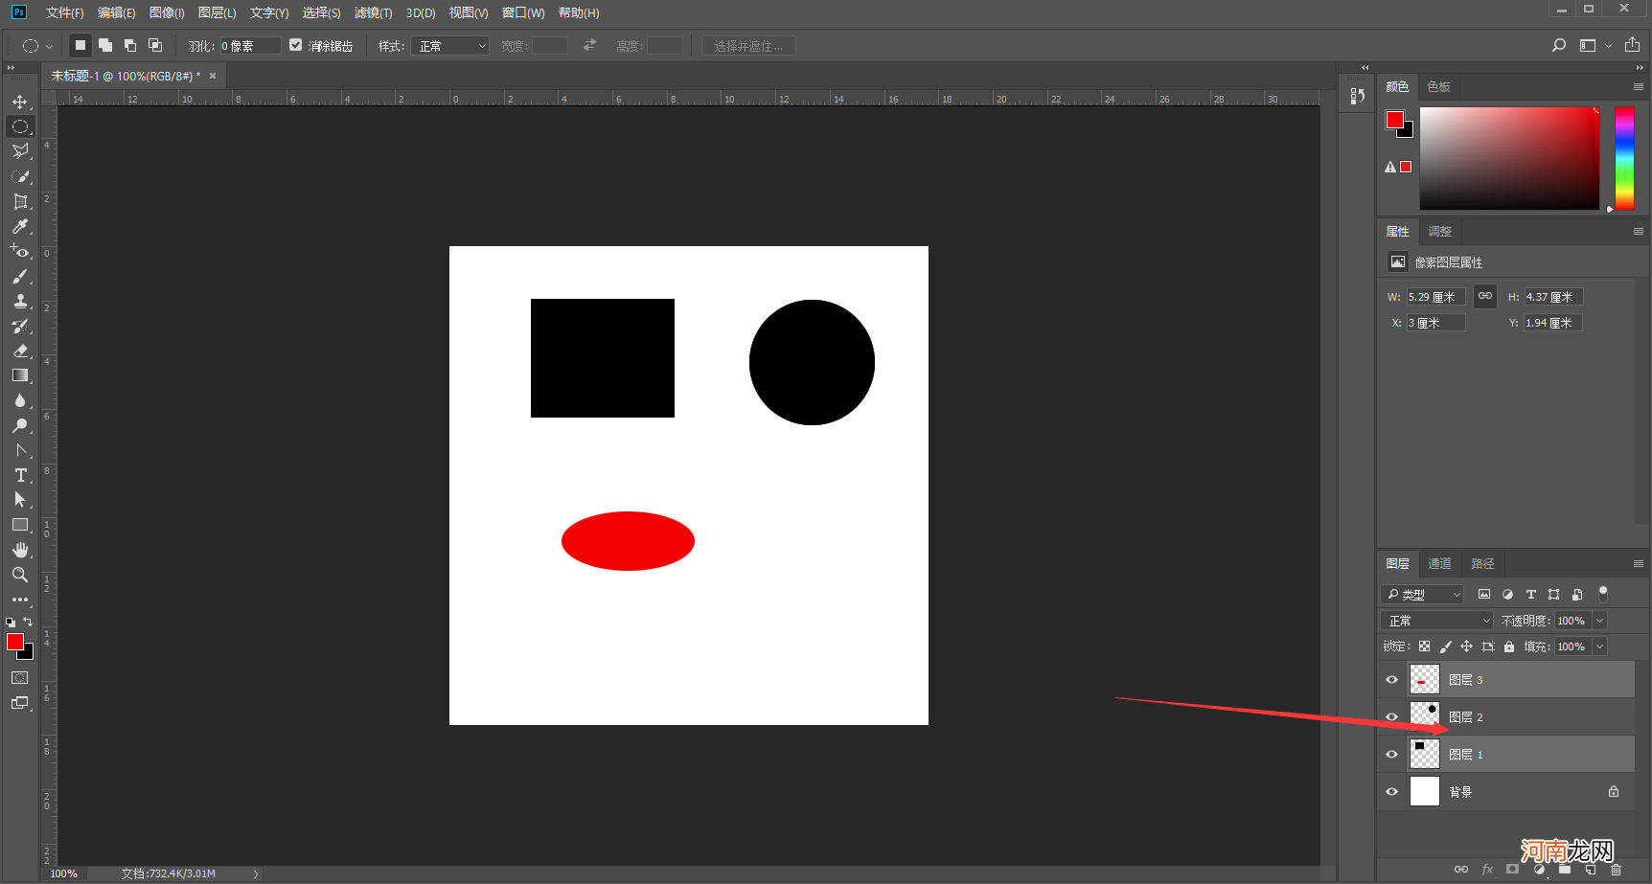Select the Eraser tool
This screenshot has height=884, width=1652.
click(20, 351)
